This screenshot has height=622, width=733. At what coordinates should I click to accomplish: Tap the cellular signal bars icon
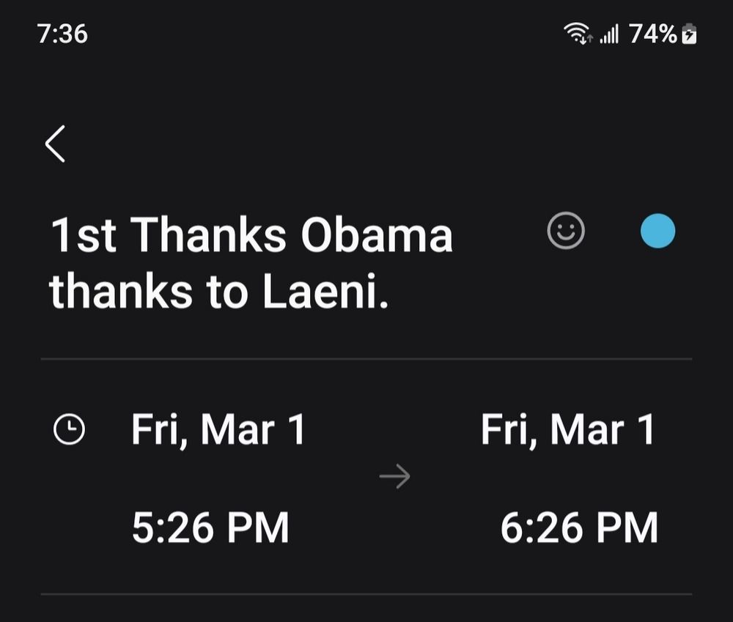tap(609, 34)
